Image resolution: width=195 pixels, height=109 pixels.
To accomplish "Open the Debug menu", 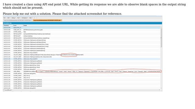I will point(13,18).
